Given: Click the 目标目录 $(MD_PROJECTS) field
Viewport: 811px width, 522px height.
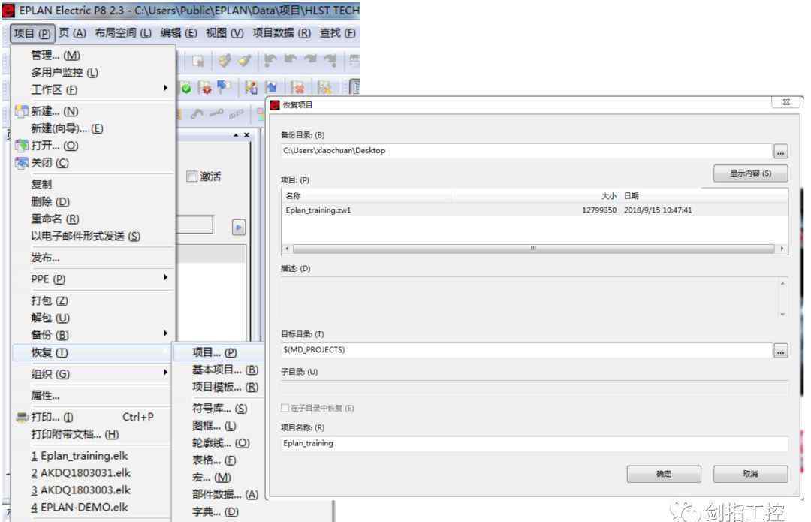Looking at the screenshot, I should [526, 350].
